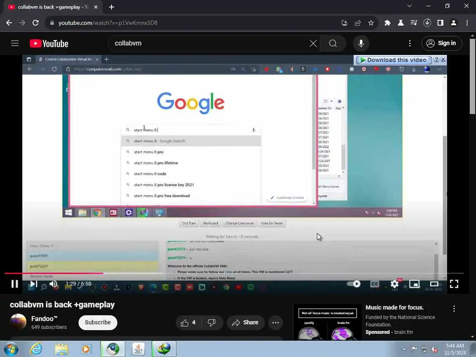Open Chrome three-dot menu
This screenshot has height=357, width=476.
(x=467, y=23)
